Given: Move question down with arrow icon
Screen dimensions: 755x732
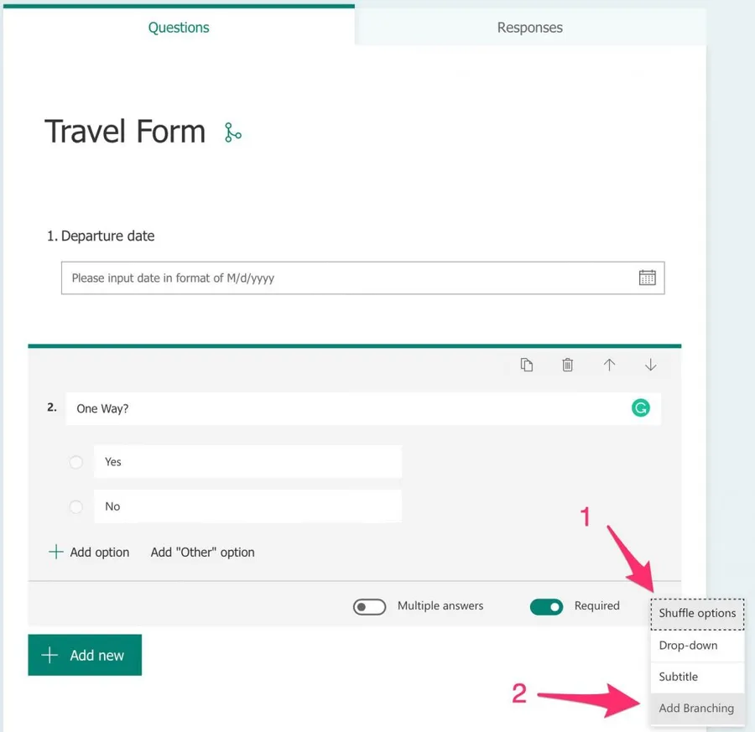Looking at the screenshot, I should (x=650, y=365).
